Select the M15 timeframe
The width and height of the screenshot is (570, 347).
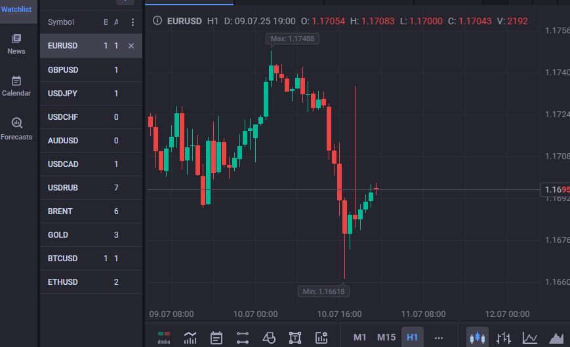point(386,338)
